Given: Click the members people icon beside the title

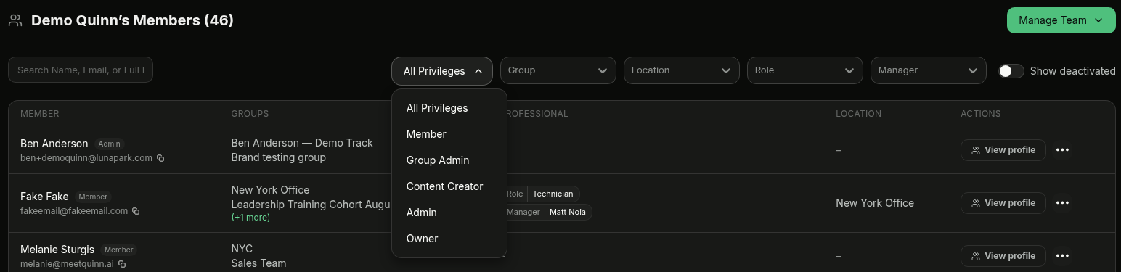Looking at the screenshot, I should (15, 20).
